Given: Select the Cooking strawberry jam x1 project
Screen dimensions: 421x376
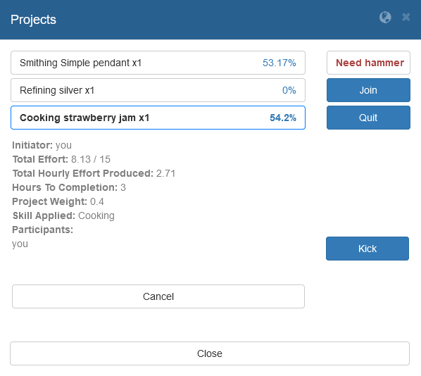Looking at the screenshot, I should (x=158, y=118).
